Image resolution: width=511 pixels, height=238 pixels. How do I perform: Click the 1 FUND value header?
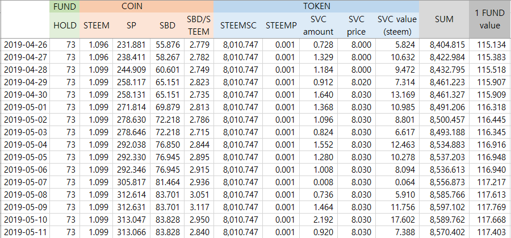[x=489, y=19]
